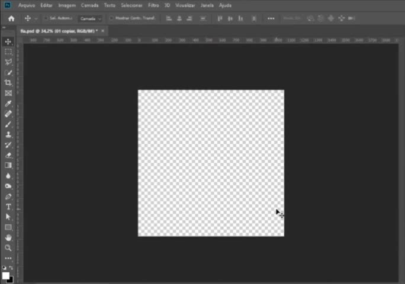Open the Move tool preset picker arrow

[x=36, y=19]
